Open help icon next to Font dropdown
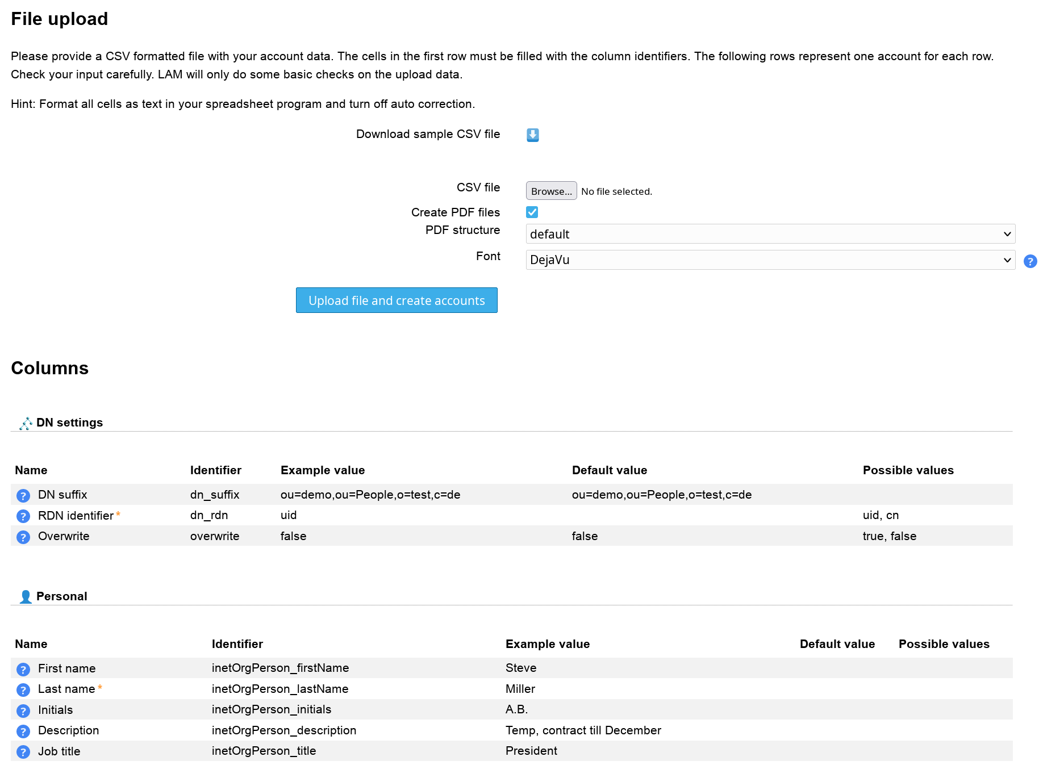The width and height of the screenshot is (1043, 765). (1030, 261)
